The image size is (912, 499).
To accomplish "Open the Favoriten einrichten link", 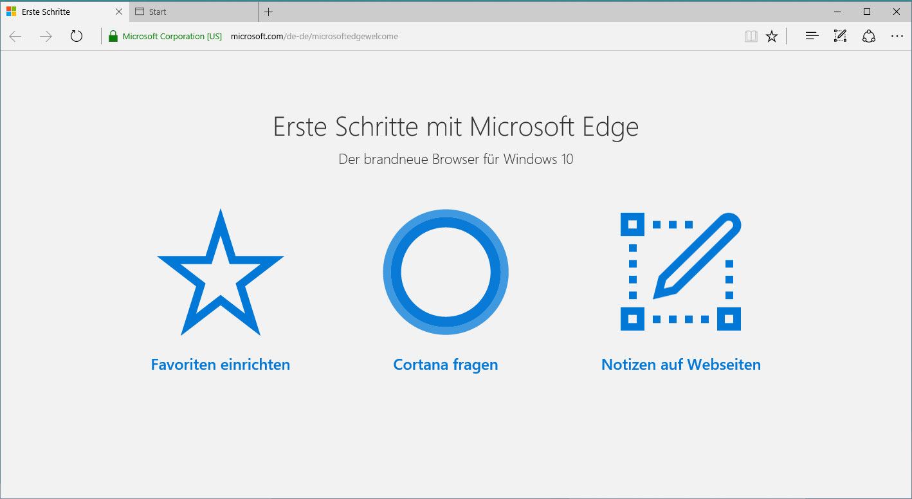I will pyautogui.click(x=221, y=365).
